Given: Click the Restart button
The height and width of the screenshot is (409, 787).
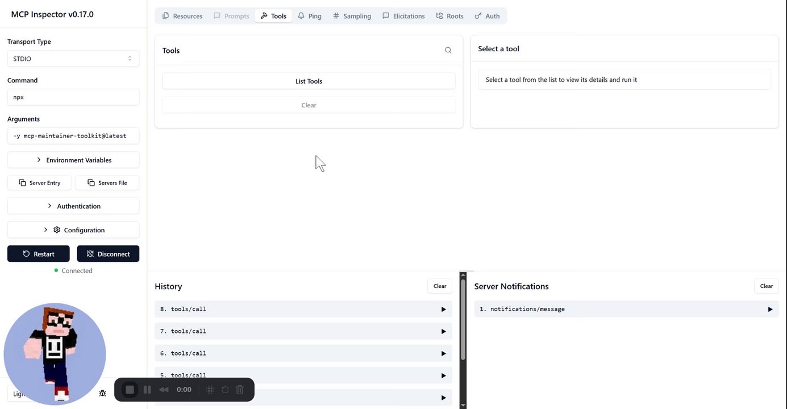Looking at the screenshot, I should (39, 254).
